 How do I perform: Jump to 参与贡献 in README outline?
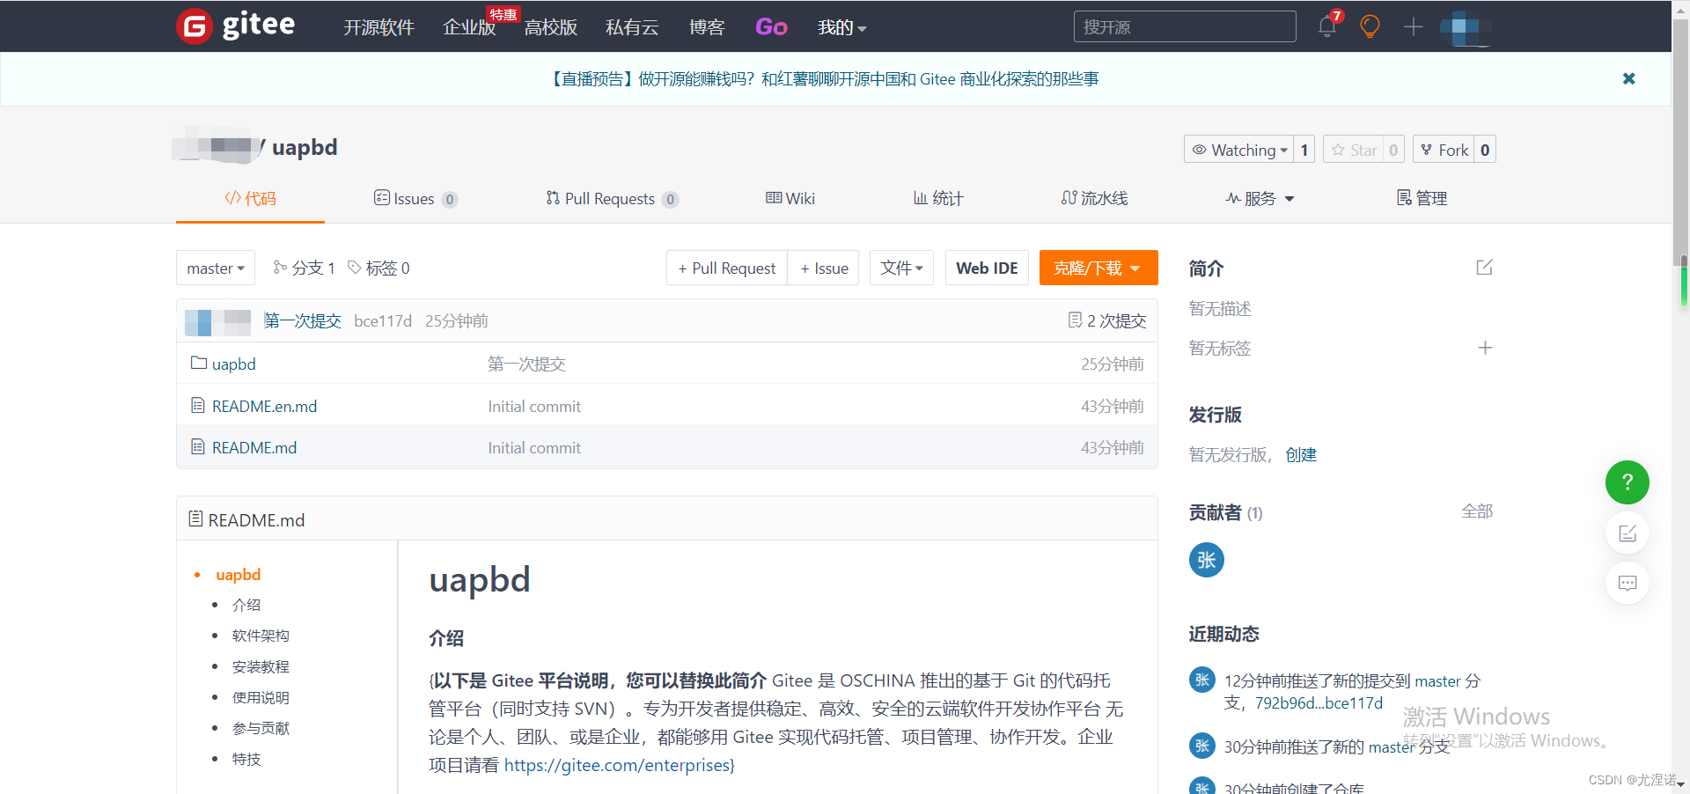261,728
